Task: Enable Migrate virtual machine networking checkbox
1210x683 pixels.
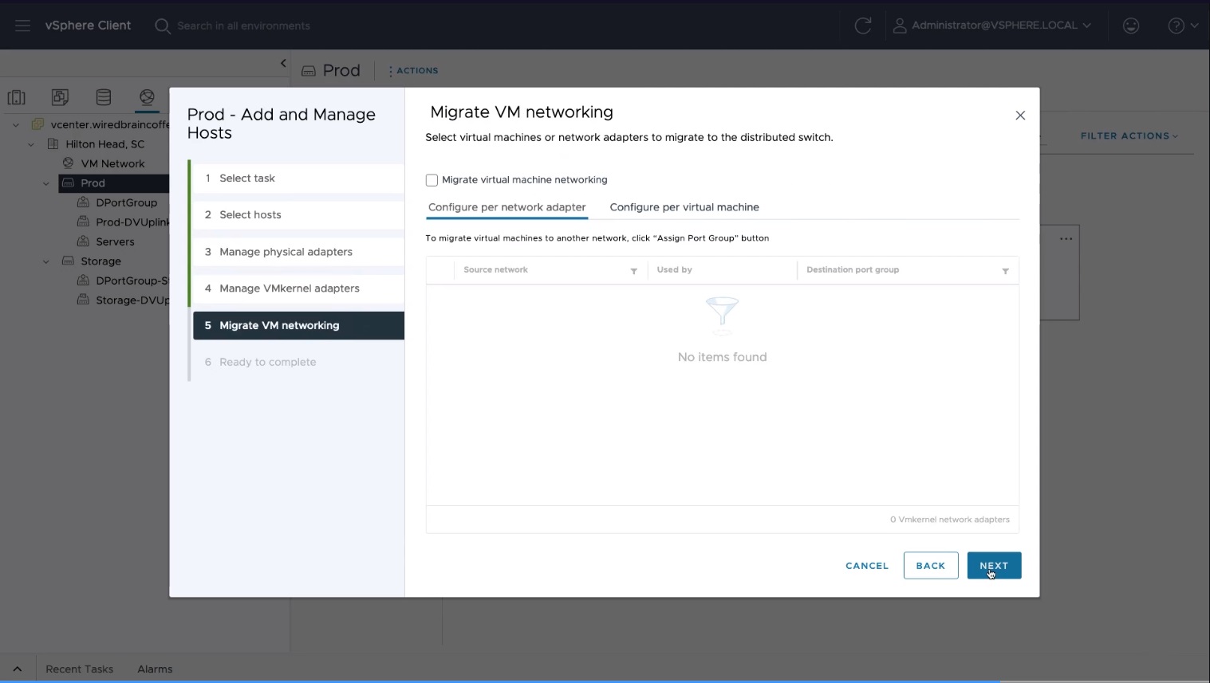Action: [x=432, y=180]
